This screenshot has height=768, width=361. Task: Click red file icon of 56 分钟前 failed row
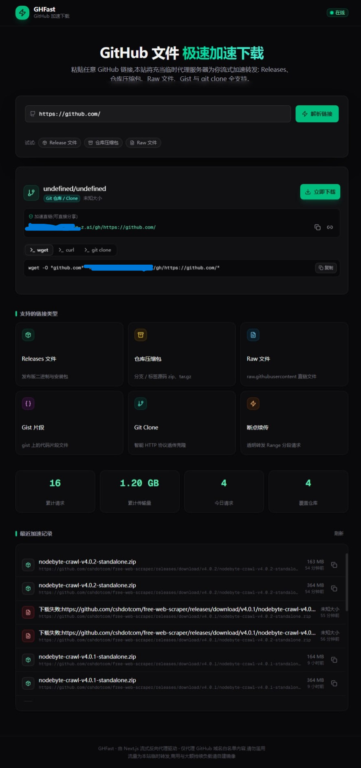(x=28, y=636)
